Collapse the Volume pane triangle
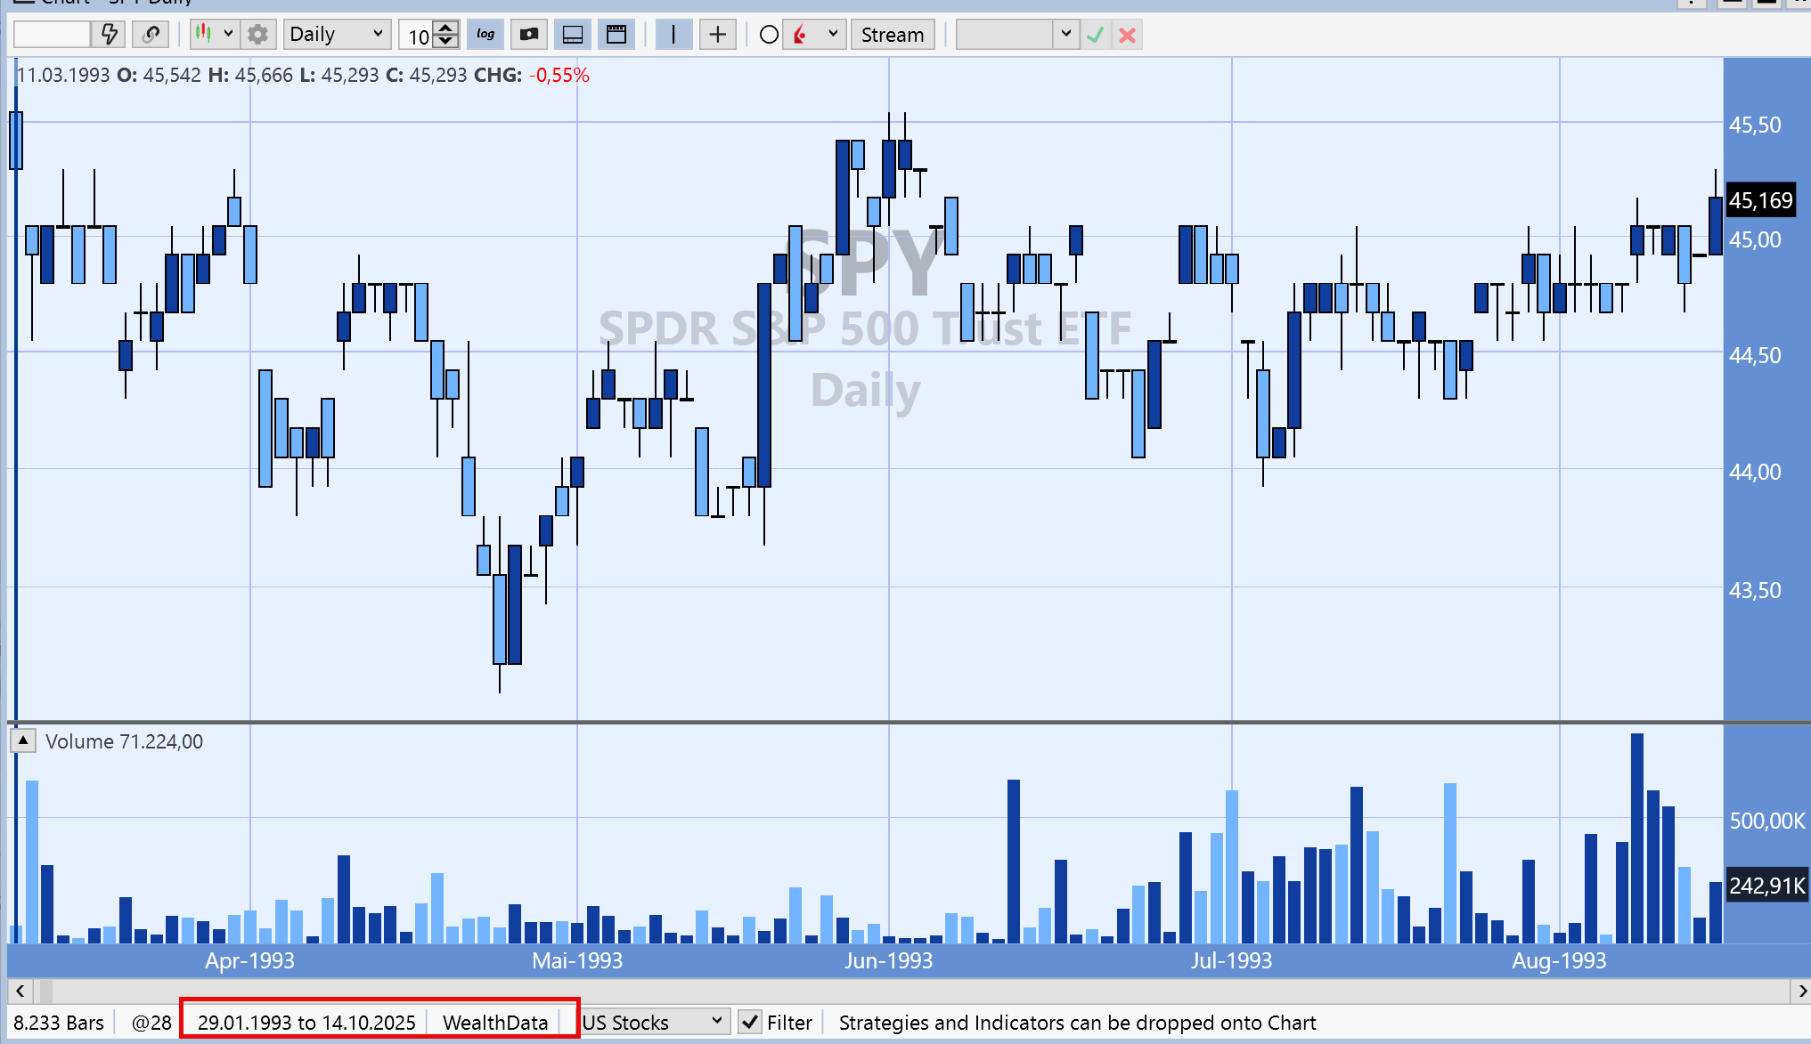The width and height of the screenshot is (1811, 1044). coord(23,741)
